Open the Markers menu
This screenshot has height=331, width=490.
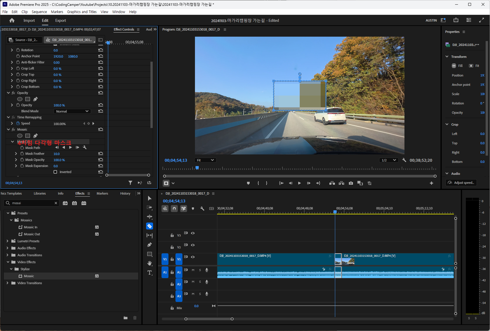tap(57, 12)
